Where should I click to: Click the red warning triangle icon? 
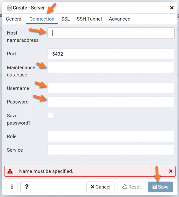click(x=10, y=171)
